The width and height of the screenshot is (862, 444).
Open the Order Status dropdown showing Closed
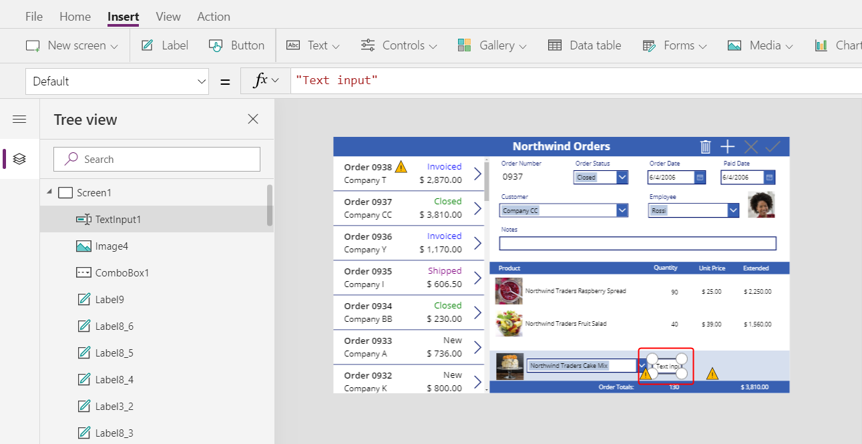point(622,177)
